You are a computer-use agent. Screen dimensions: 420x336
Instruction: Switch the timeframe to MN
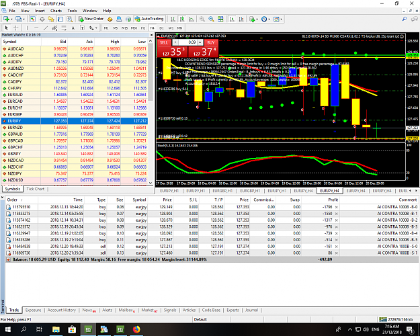point(179,28)
